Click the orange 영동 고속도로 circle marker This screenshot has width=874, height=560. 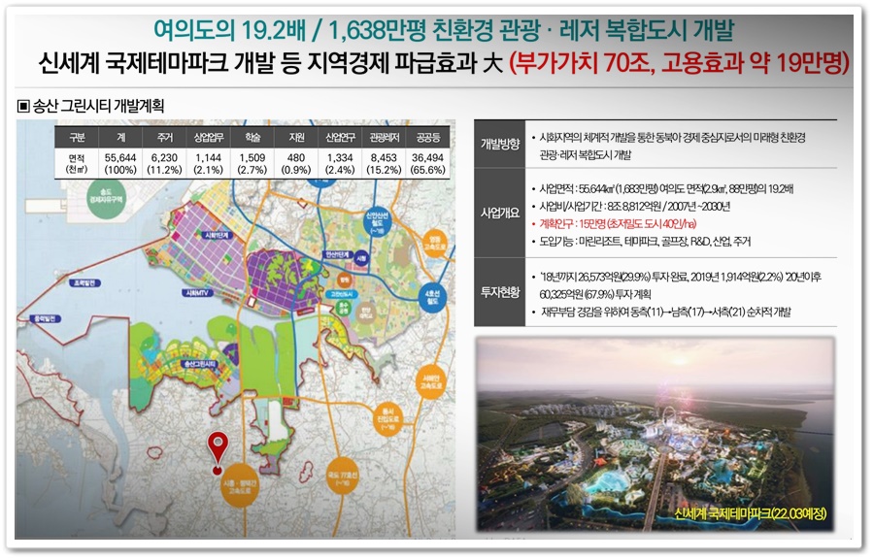click(x=435, y=243)
